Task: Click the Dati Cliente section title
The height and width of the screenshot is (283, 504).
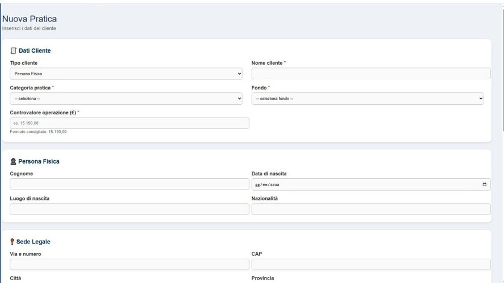Action: 35,51
